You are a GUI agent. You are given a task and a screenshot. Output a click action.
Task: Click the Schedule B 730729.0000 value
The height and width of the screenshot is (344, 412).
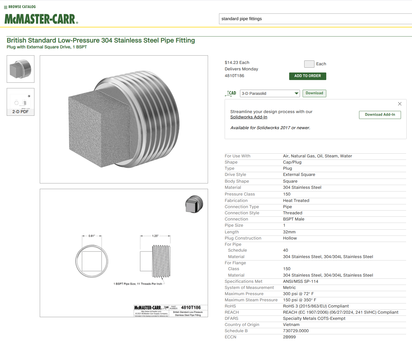click(296, 331)
